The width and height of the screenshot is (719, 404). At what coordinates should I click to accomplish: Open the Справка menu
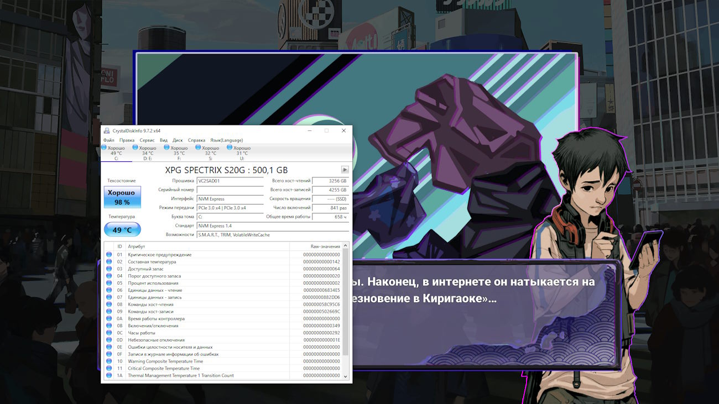(196, 140)
